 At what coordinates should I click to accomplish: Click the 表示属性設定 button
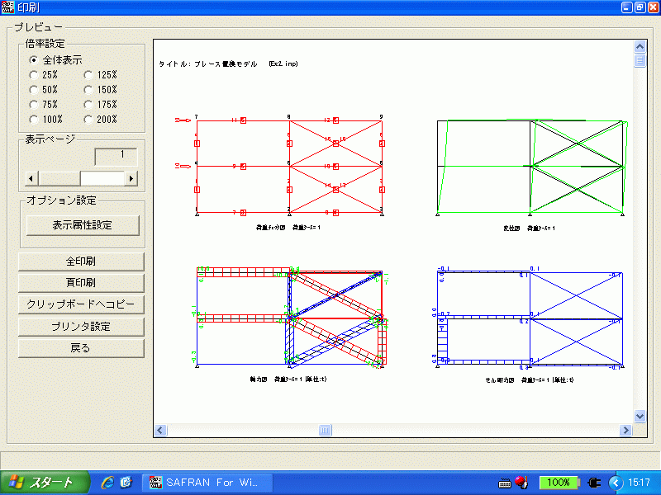(83, 224)
